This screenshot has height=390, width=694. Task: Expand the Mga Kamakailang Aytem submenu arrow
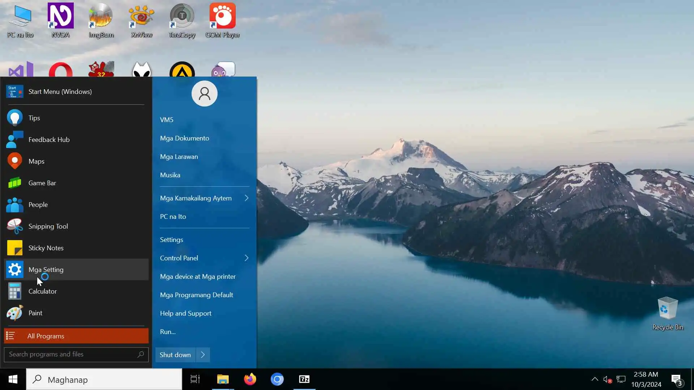(247, 198)
